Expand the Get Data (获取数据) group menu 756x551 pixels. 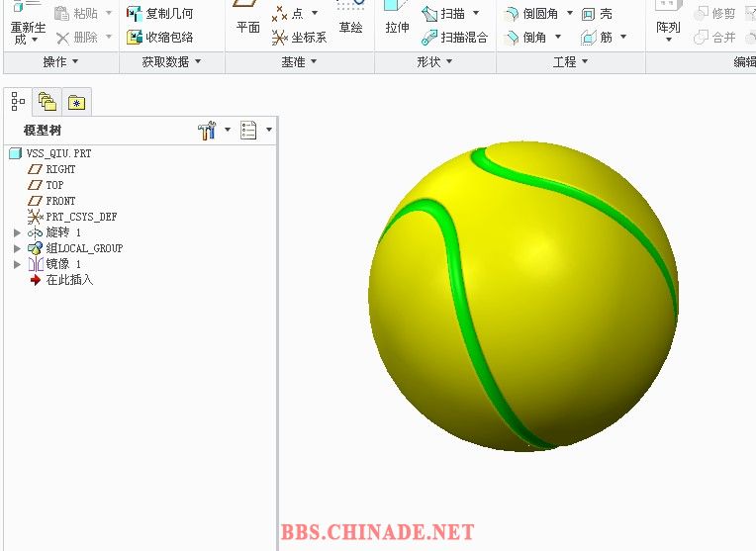click(x=171, y=61)
